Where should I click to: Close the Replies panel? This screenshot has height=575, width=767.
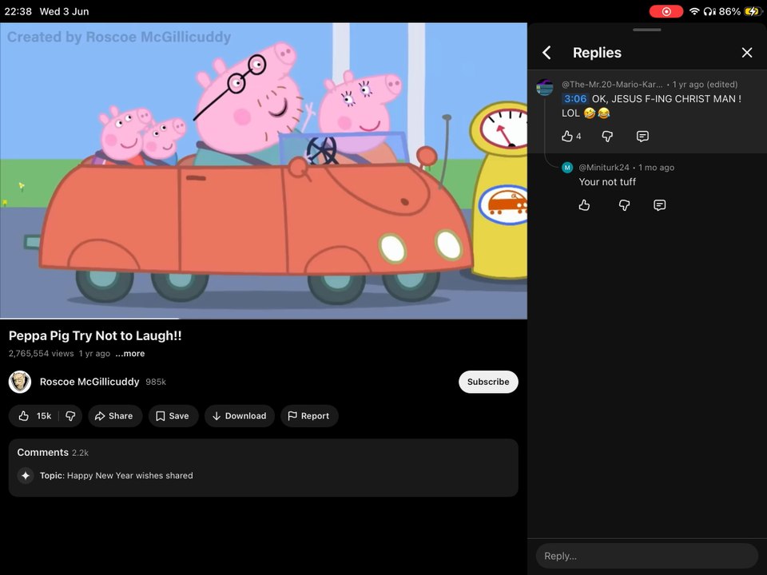pos(746,53)
